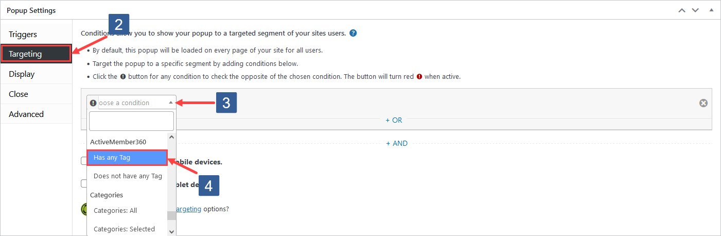
Task: Click scroll up arrow in condition list
Action: click(172, 138)
